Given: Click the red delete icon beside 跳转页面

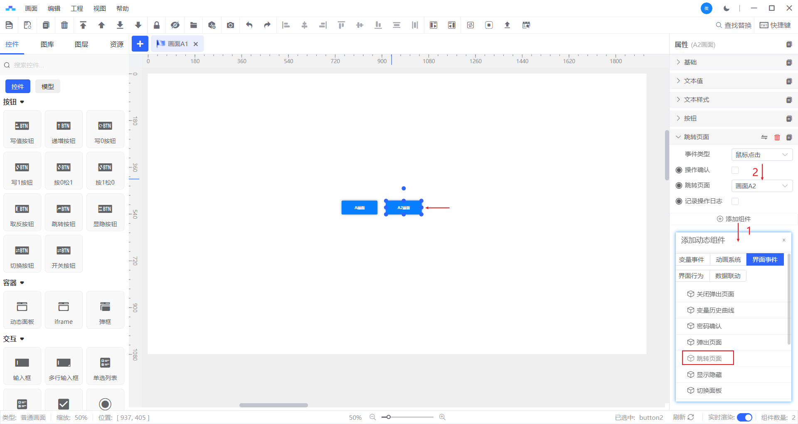Looking at the screenshot, I should coord(777,137).
